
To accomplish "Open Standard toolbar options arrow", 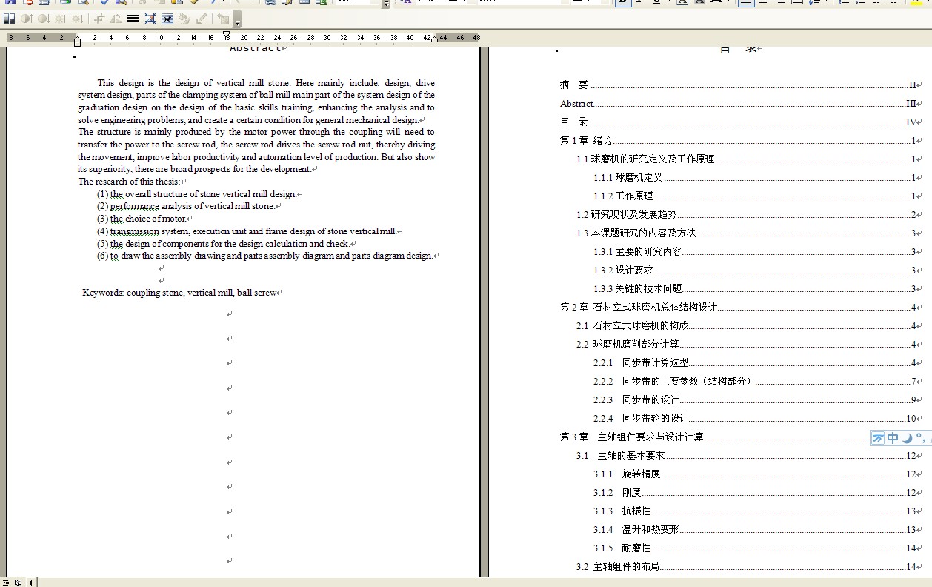I will coord(386,4).
